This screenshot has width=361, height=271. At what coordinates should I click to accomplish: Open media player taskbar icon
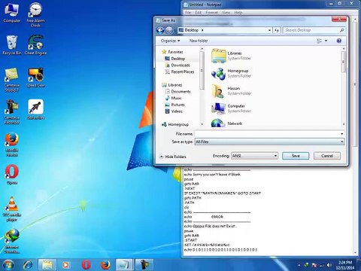pyautogui.click(x=66, y=265)
